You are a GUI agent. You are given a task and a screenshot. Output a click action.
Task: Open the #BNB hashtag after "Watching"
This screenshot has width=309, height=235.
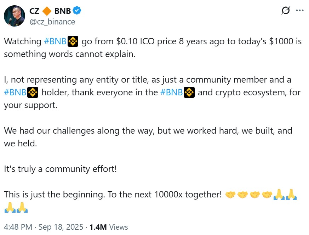55,41
